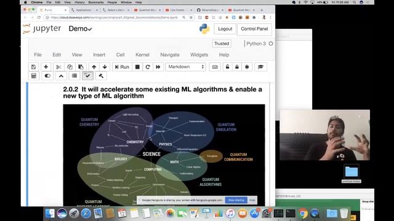This screenshot has width=394, height=221.
Task: Open the Cell menu in Jupyter
Action: (120, 55)
